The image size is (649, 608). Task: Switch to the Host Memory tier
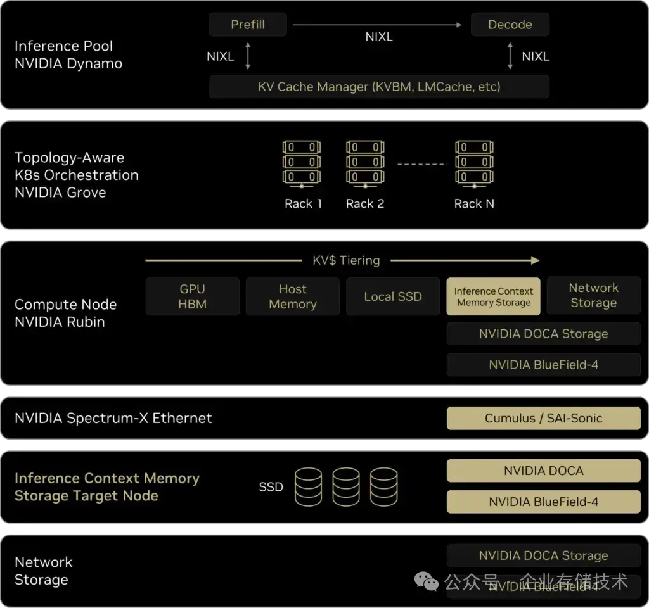pos(292,296)
